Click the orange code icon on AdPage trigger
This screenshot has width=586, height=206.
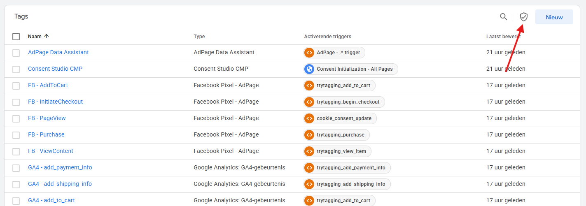click(309, 53)
